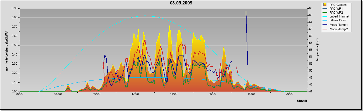This screenshot has height=111, width=363.
Task: Click the 20:00 time axis tick
Action: (x=290, y=94)
